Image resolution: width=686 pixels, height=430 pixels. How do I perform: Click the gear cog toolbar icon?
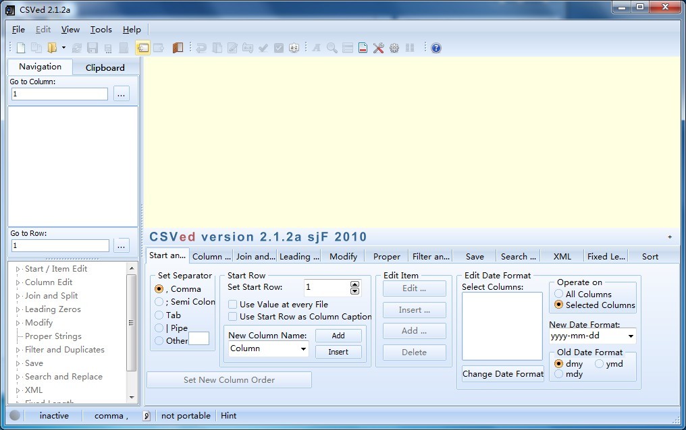tap(394, 48)
